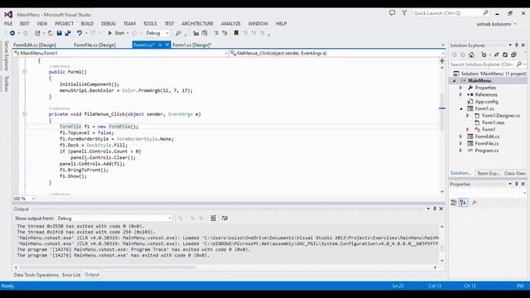This screenshot has width=530, height=298.
Task: Open the FILE menu
Action: tap(8, 24)
